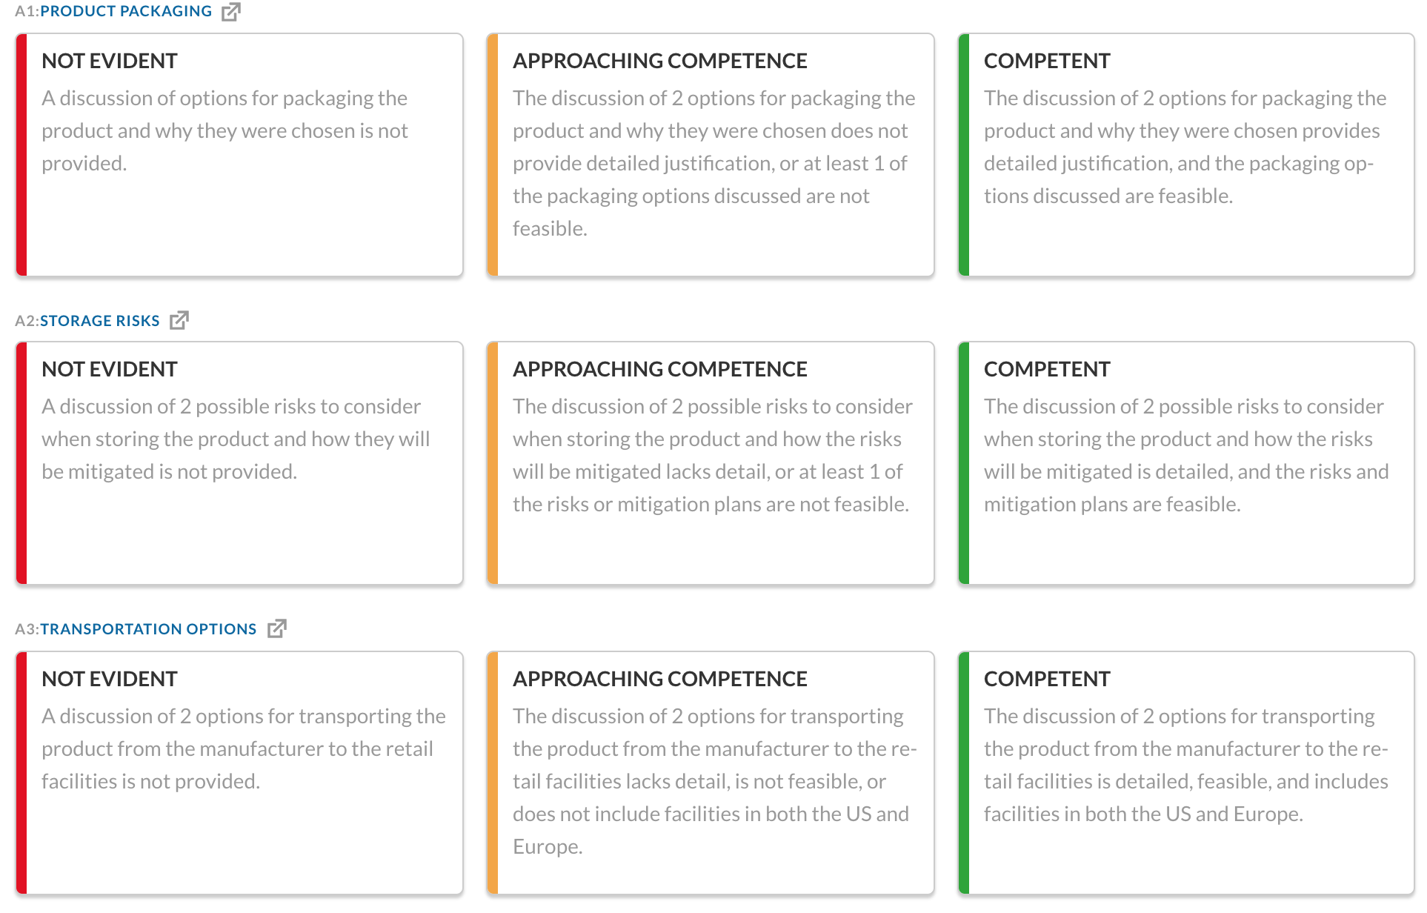The height and width of the screenshot is (913, 1427).
Task: Click the green bar on Transportation Options card
Action: pyautogui.click(x=964, y=773)
